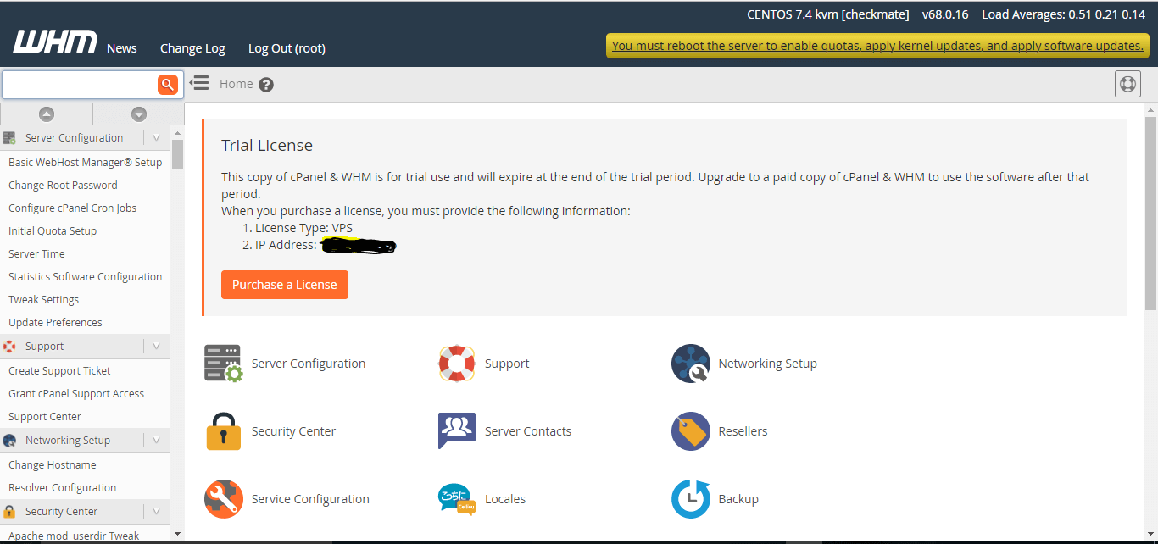Click the Locales label in main panel
The height and width of the screenshot is (544, 1158).
[505, 499]
